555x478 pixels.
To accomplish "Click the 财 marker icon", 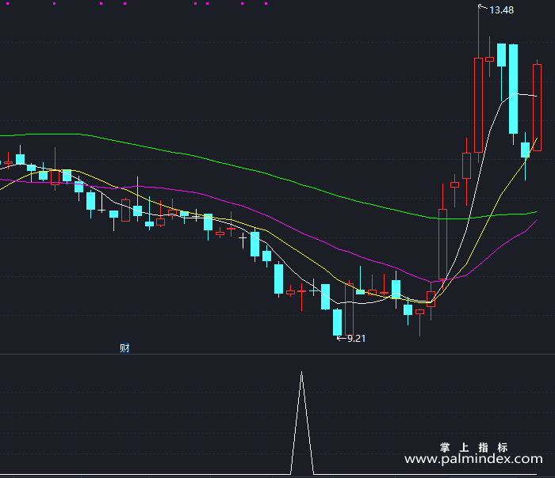I will pos(124,348).
